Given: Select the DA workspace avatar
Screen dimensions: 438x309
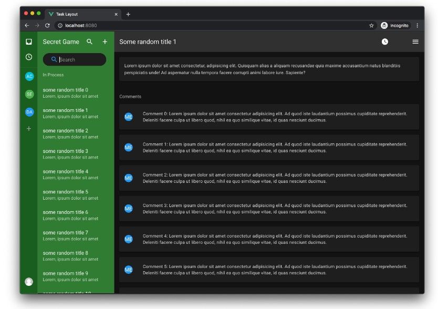Looking at the screenshot, I should click(29, 112).
